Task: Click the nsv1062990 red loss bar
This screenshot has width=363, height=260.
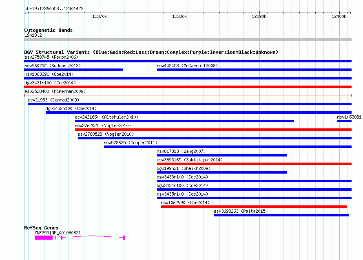Action: coord(254,207)
